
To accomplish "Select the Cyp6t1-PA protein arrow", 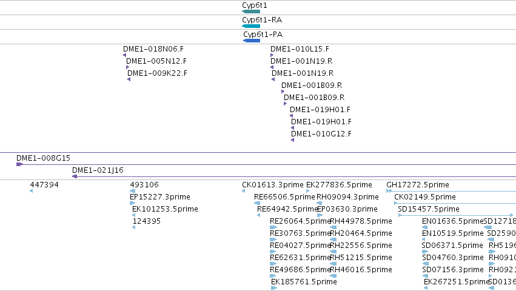I will (252, 41).
